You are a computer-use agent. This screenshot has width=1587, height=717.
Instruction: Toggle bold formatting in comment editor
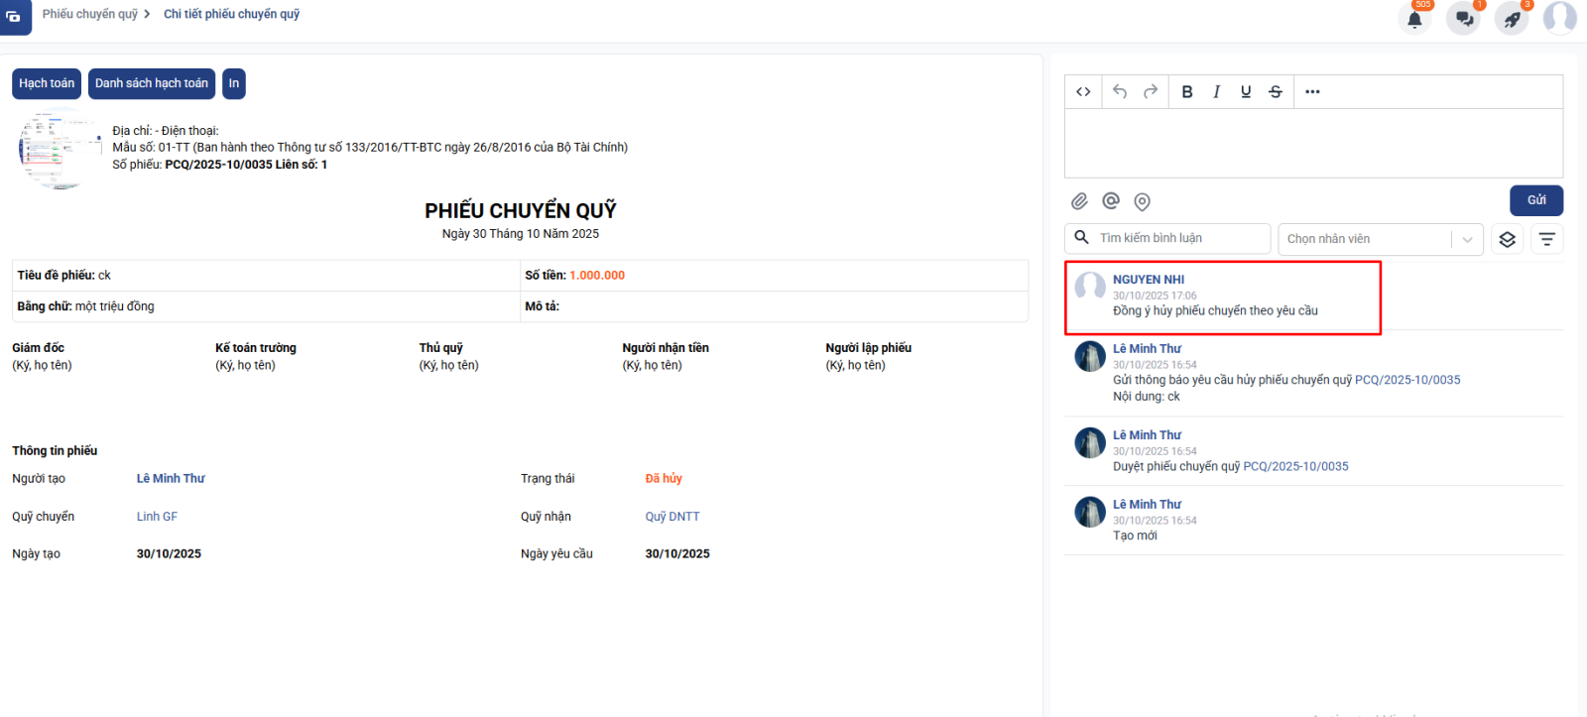tap(1187, 92)
